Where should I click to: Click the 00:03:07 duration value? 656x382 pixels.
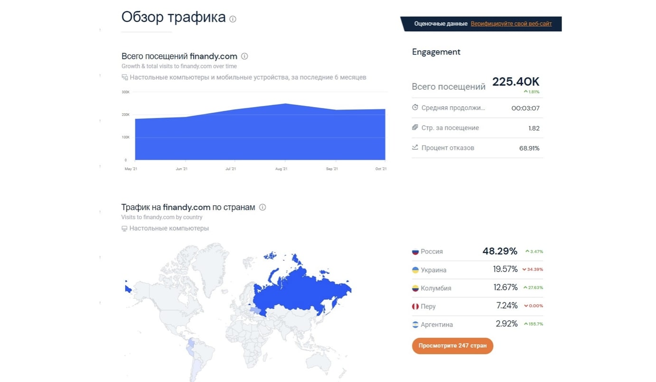[525, 108]
